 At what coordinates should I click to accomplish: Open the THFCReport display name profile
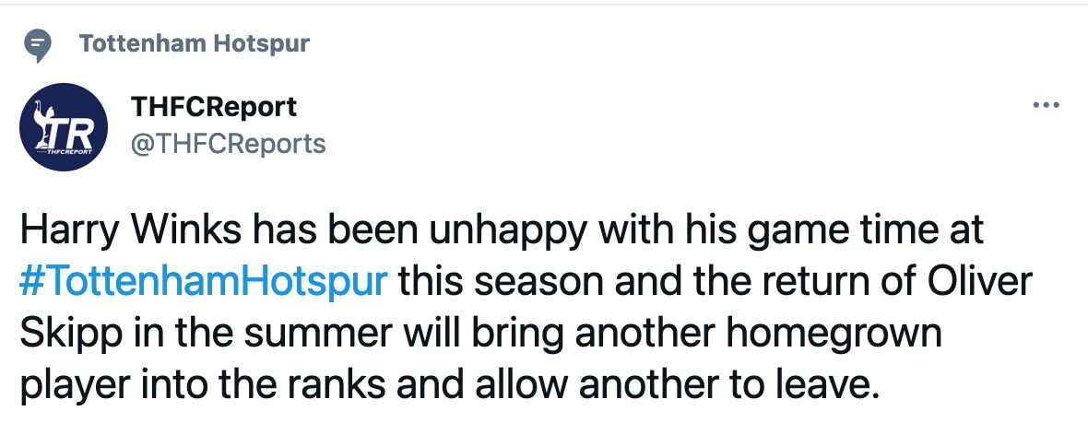pos(214,107)
